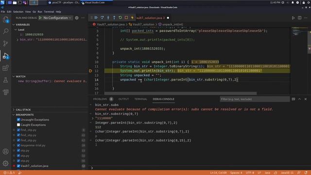Click Step Into in the debug toolbar
The width and height of the screenshot is (311, 175).
click(108, 17)
